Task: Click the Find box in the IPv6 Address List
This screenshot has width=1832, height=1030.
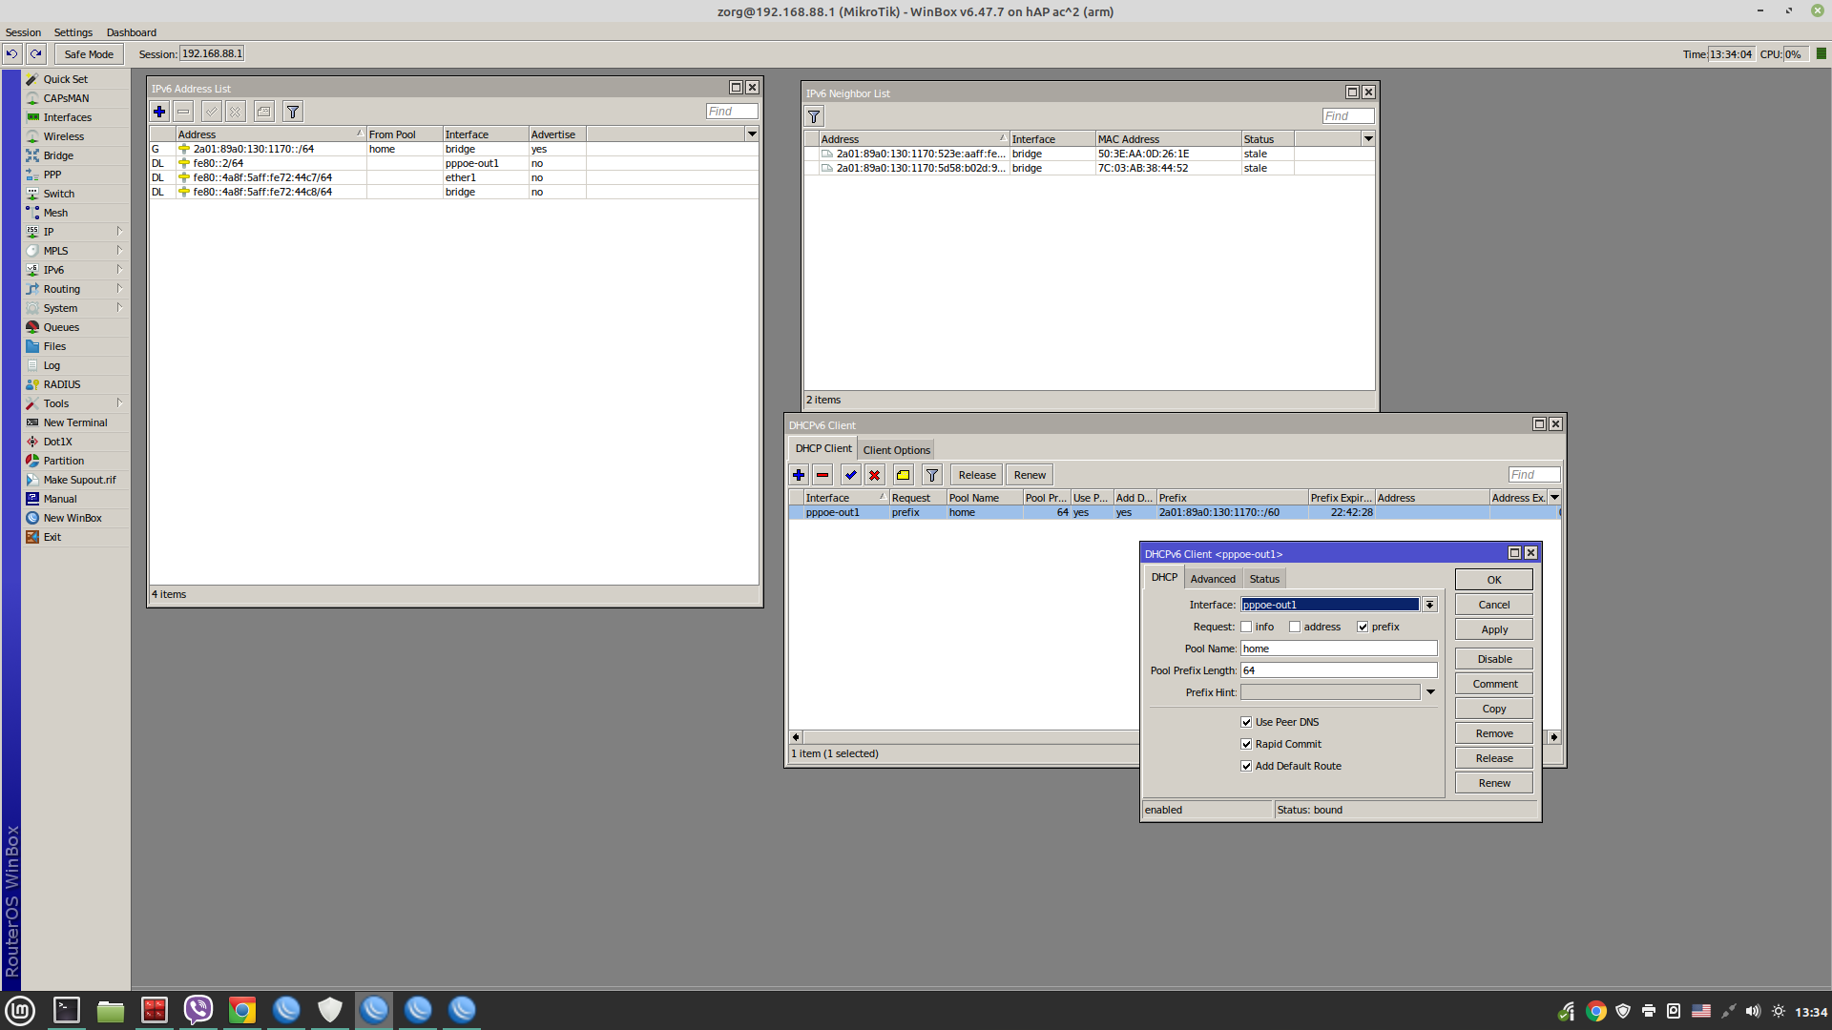Action: (x=732, y=112)
